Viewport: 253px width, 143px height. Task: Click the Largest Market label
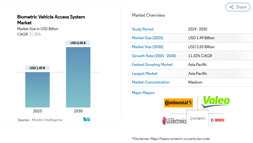click(x=144, y=74)
